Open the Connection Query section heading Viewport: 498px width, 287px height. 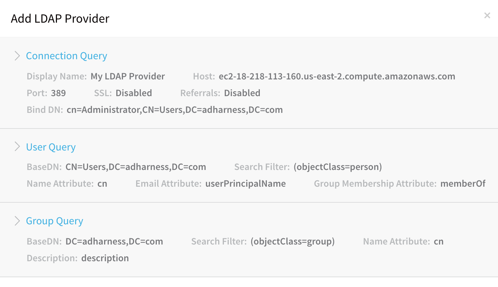[x=66, y=56]
